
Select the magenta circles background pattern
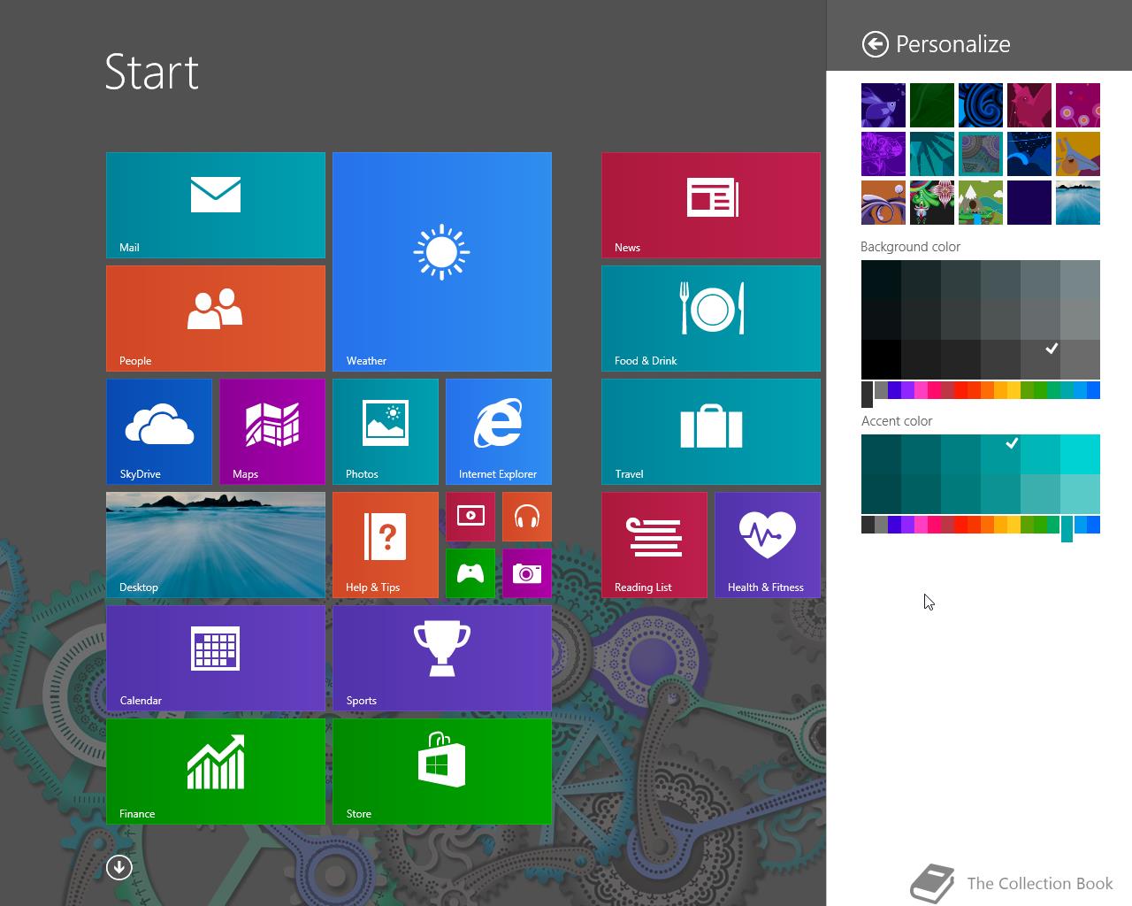(x=1078, y=105)
